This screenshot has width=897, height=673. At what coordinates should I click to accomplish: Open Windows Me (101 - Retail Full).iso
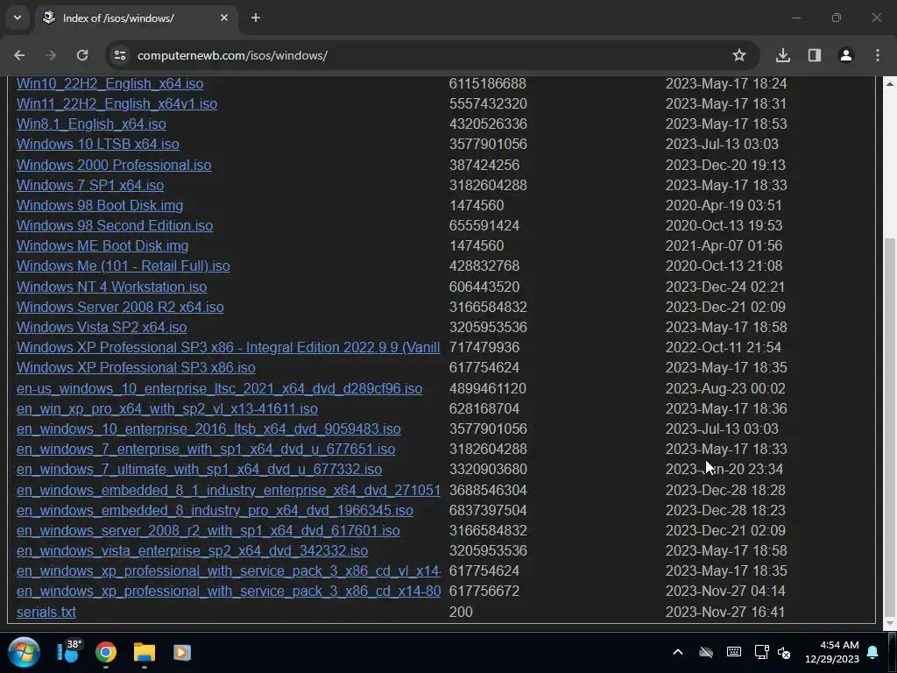123,266
